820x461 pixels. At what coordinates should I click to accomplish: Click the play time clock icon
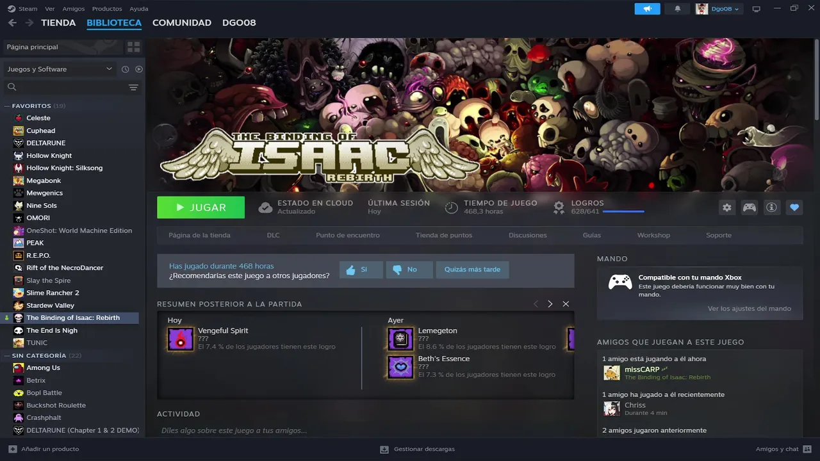click(x=452, y=207)
